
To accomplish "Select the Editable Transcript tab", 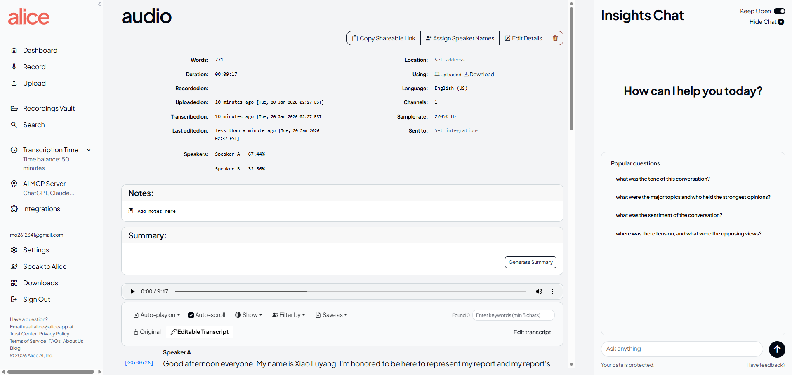I will 200,332.
